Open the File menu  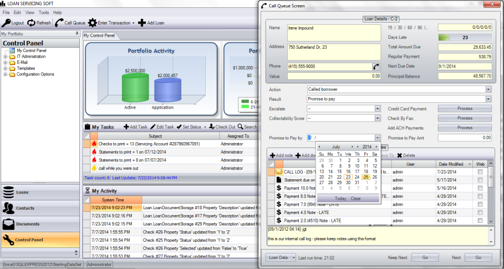click(x=6, y=13)
